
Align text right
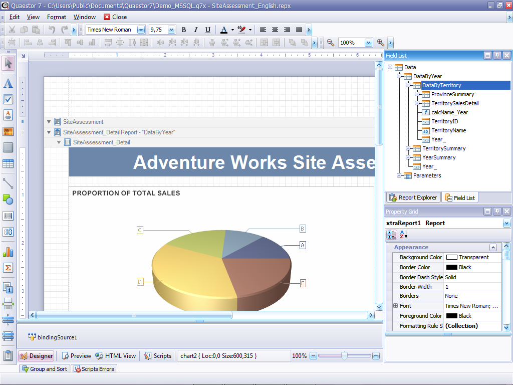tap(287, 30)
